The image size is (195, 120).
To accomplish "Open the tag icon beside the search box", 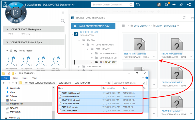I will 138,5.
